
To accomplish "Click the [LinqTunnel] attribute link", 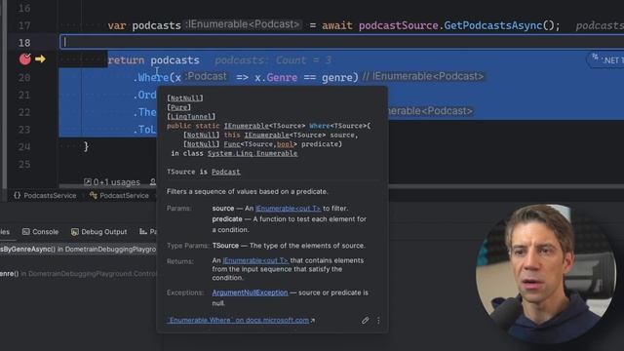I will [191, 117].
